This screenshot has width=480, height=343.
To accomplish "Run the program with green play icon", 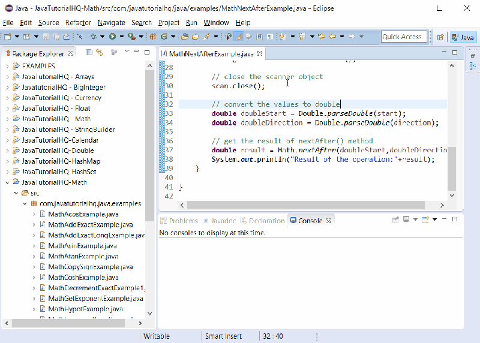I will point(112,37).
